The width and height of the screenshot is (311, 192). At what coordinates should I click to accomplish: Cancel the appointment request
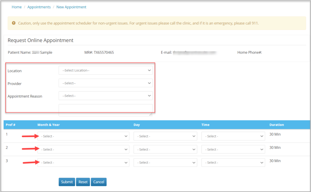[99, 182]
